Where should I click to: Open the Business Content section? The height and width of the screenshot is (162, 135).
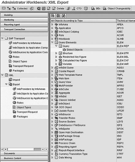tap(24, 158)
